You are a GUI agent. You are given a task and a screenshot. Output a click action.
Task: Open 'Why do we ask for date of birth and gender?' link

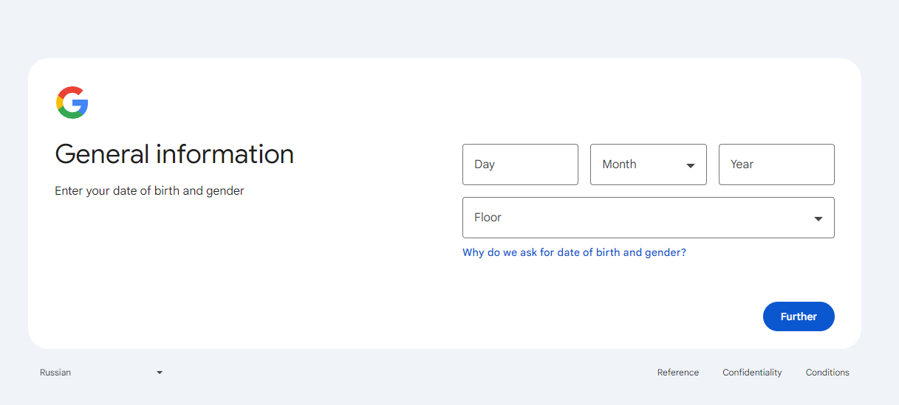pos(574,252)
